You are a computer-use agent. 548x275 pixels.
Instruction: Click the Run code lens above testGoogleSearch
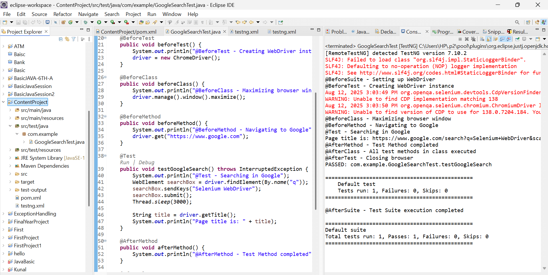[x=125, y=162]
